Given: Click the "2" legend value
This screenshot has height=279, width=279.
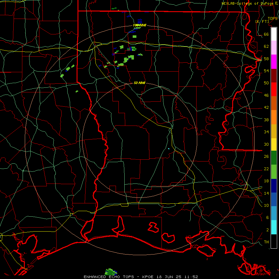Looking at the screenshot, I should tap(268, 230).
